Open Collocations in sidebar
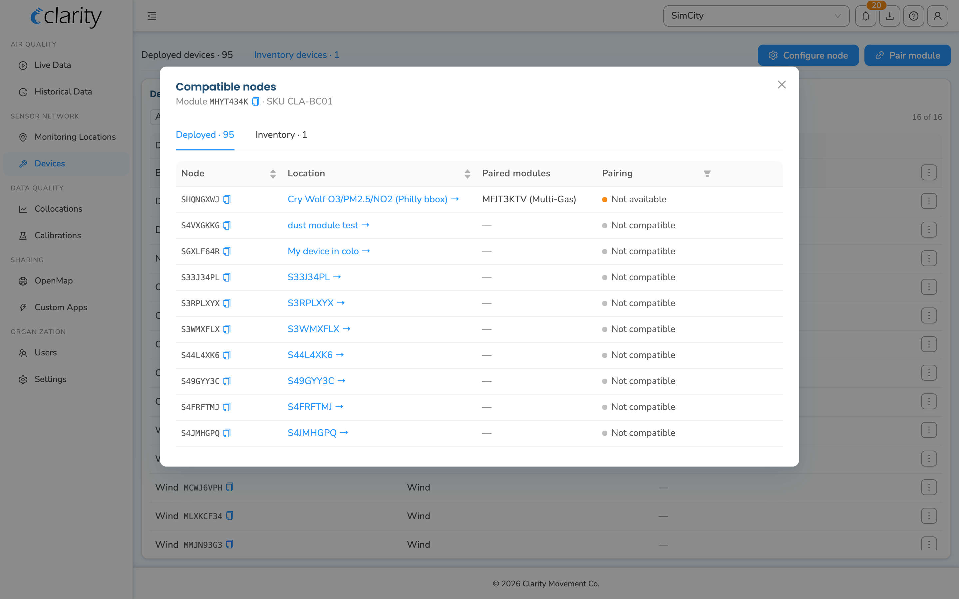This screenshot has width=959, height=599. point(66,209)
